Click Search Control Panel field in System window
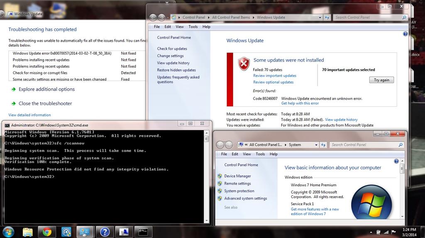425x238 pixels. [364, 145]
